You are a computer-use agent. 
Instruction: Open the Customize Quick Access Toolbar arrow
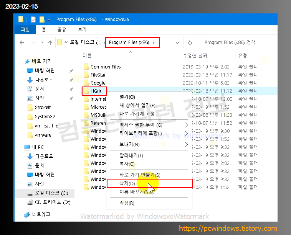click(49, 20)
